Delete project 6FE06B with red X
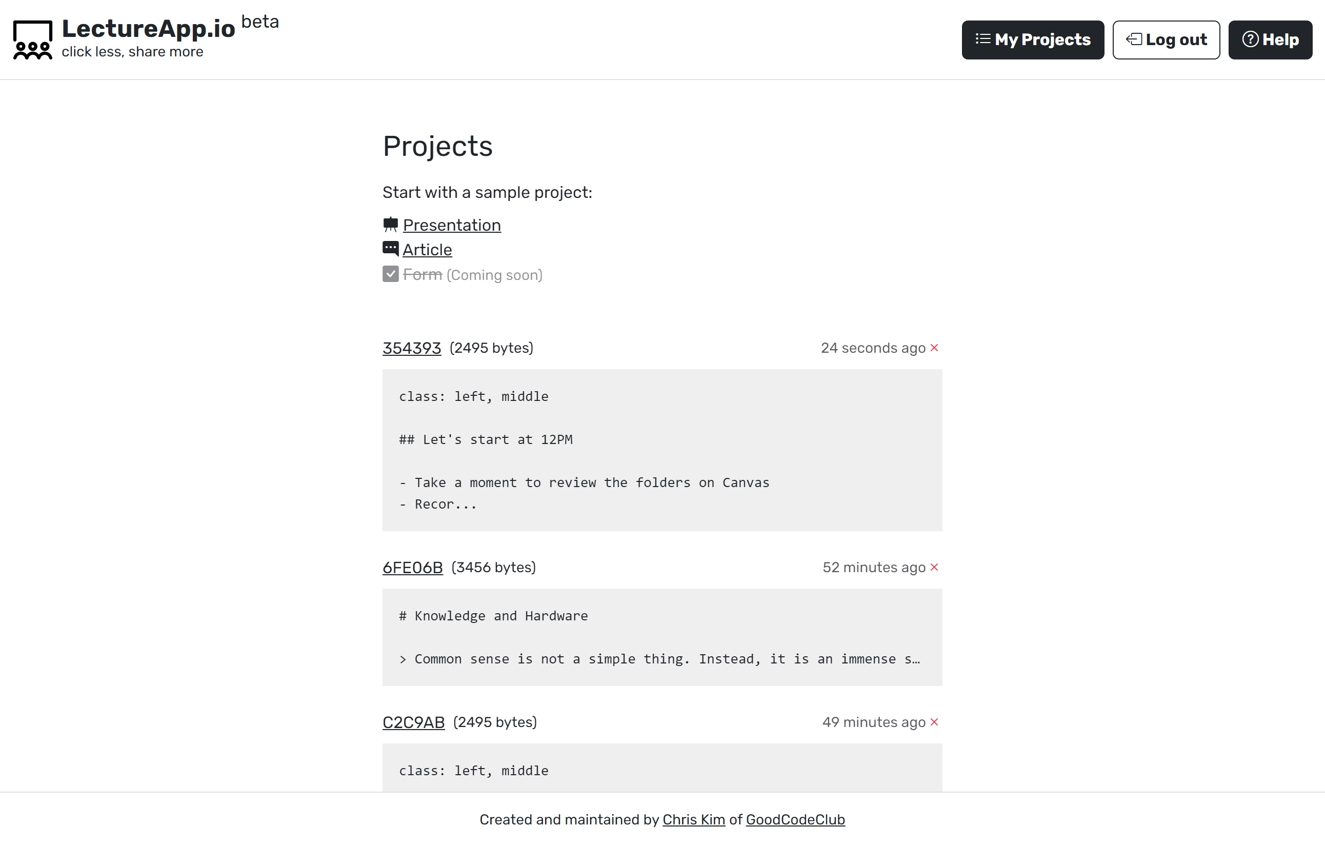The height and width of the screenshot is (847, 1325). (x=934, y=568)
